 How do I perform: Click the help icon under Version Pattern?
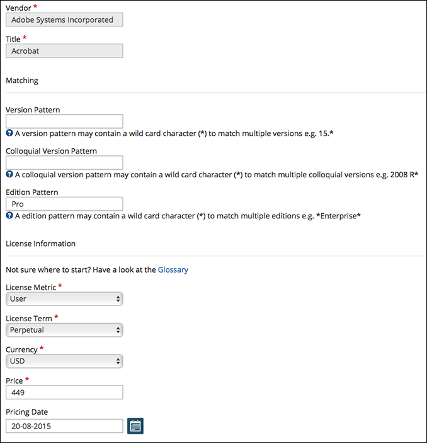click(x=9, y=133)
